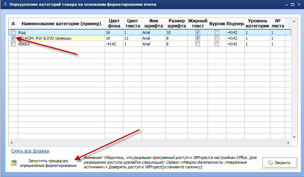Click the Закрыть button
The width and height of the screenshot is (304, 177).
coord(279,163)
